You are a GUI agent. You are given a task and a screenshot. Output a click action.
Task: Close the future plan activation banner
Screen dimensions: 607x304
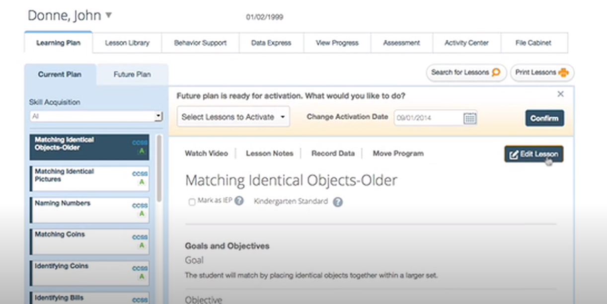tap(560, 94)
